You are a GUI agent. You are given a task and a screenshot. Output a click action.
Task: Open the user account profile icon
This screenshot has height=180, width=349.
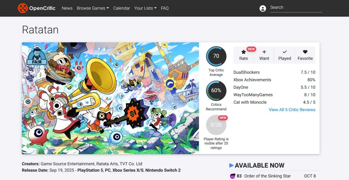tap(263, 8)
